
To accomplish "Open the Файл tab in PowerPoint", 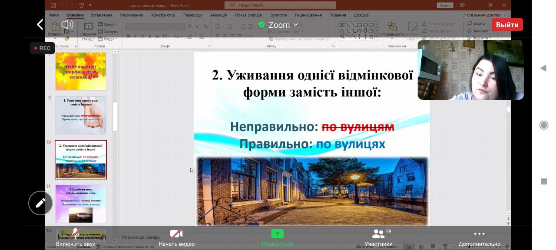I will click(x=54, y=15).
